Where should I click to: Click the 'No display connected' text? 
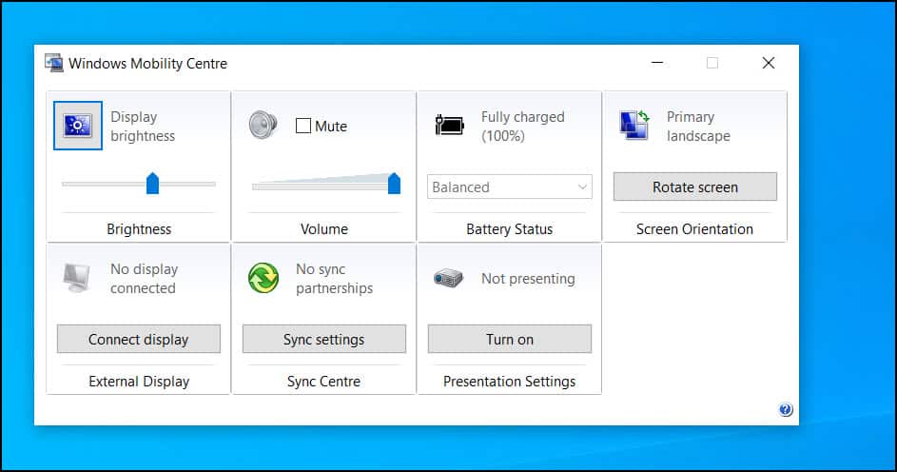145,279
